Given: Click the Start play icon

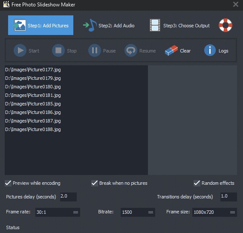Looking at the screenshot, I should (x=20, y=50).
